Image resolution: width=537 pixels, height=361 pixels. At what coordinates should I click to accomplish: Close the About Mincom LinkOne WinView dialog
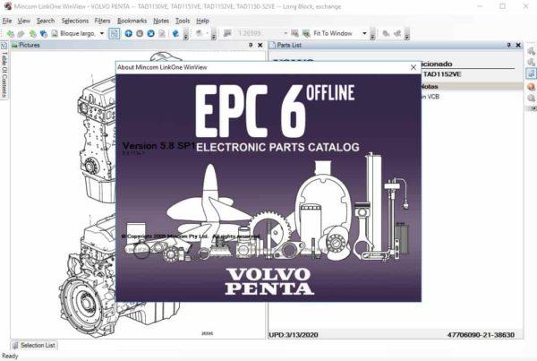(413, 67)
